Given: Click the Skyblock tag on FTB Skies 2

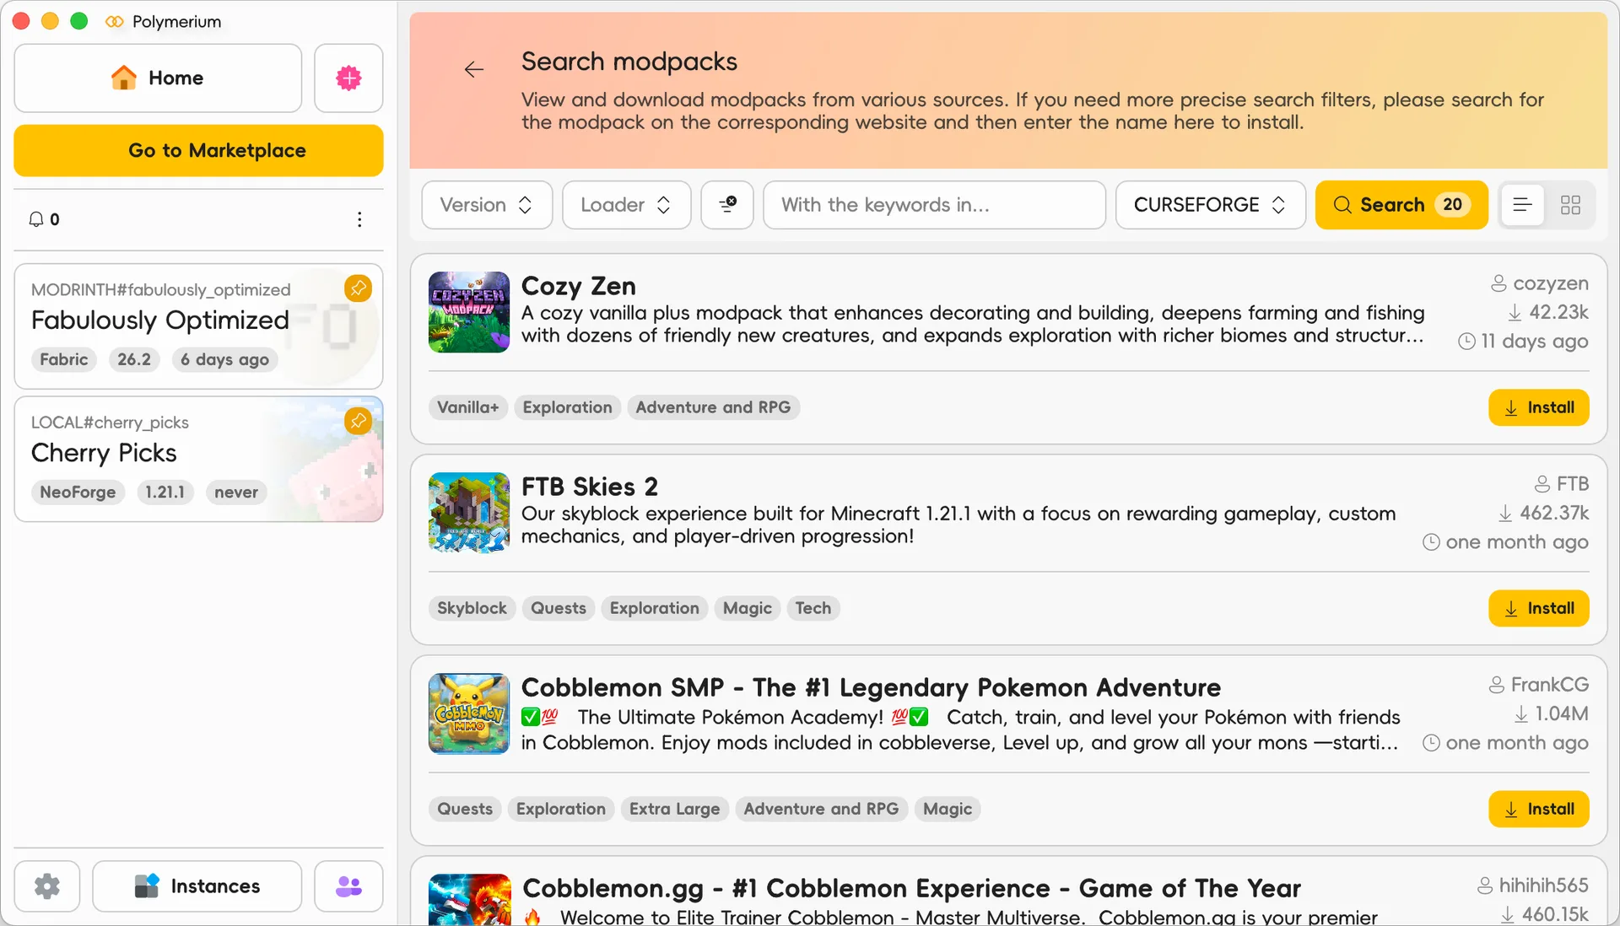Looking at the screenshot, I should (x=472, y=608).
